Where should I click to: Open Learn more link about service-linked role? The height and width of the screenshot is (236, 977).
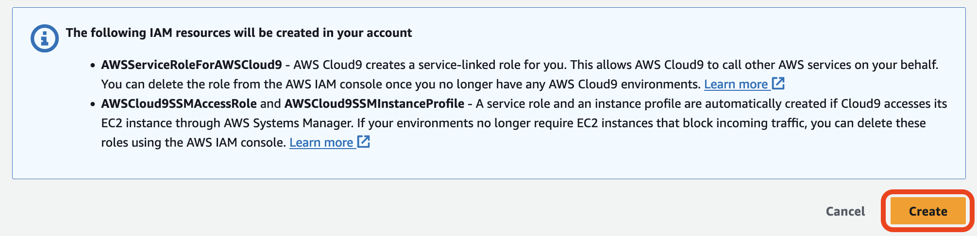pyautogui.click(x=736, y=84)
